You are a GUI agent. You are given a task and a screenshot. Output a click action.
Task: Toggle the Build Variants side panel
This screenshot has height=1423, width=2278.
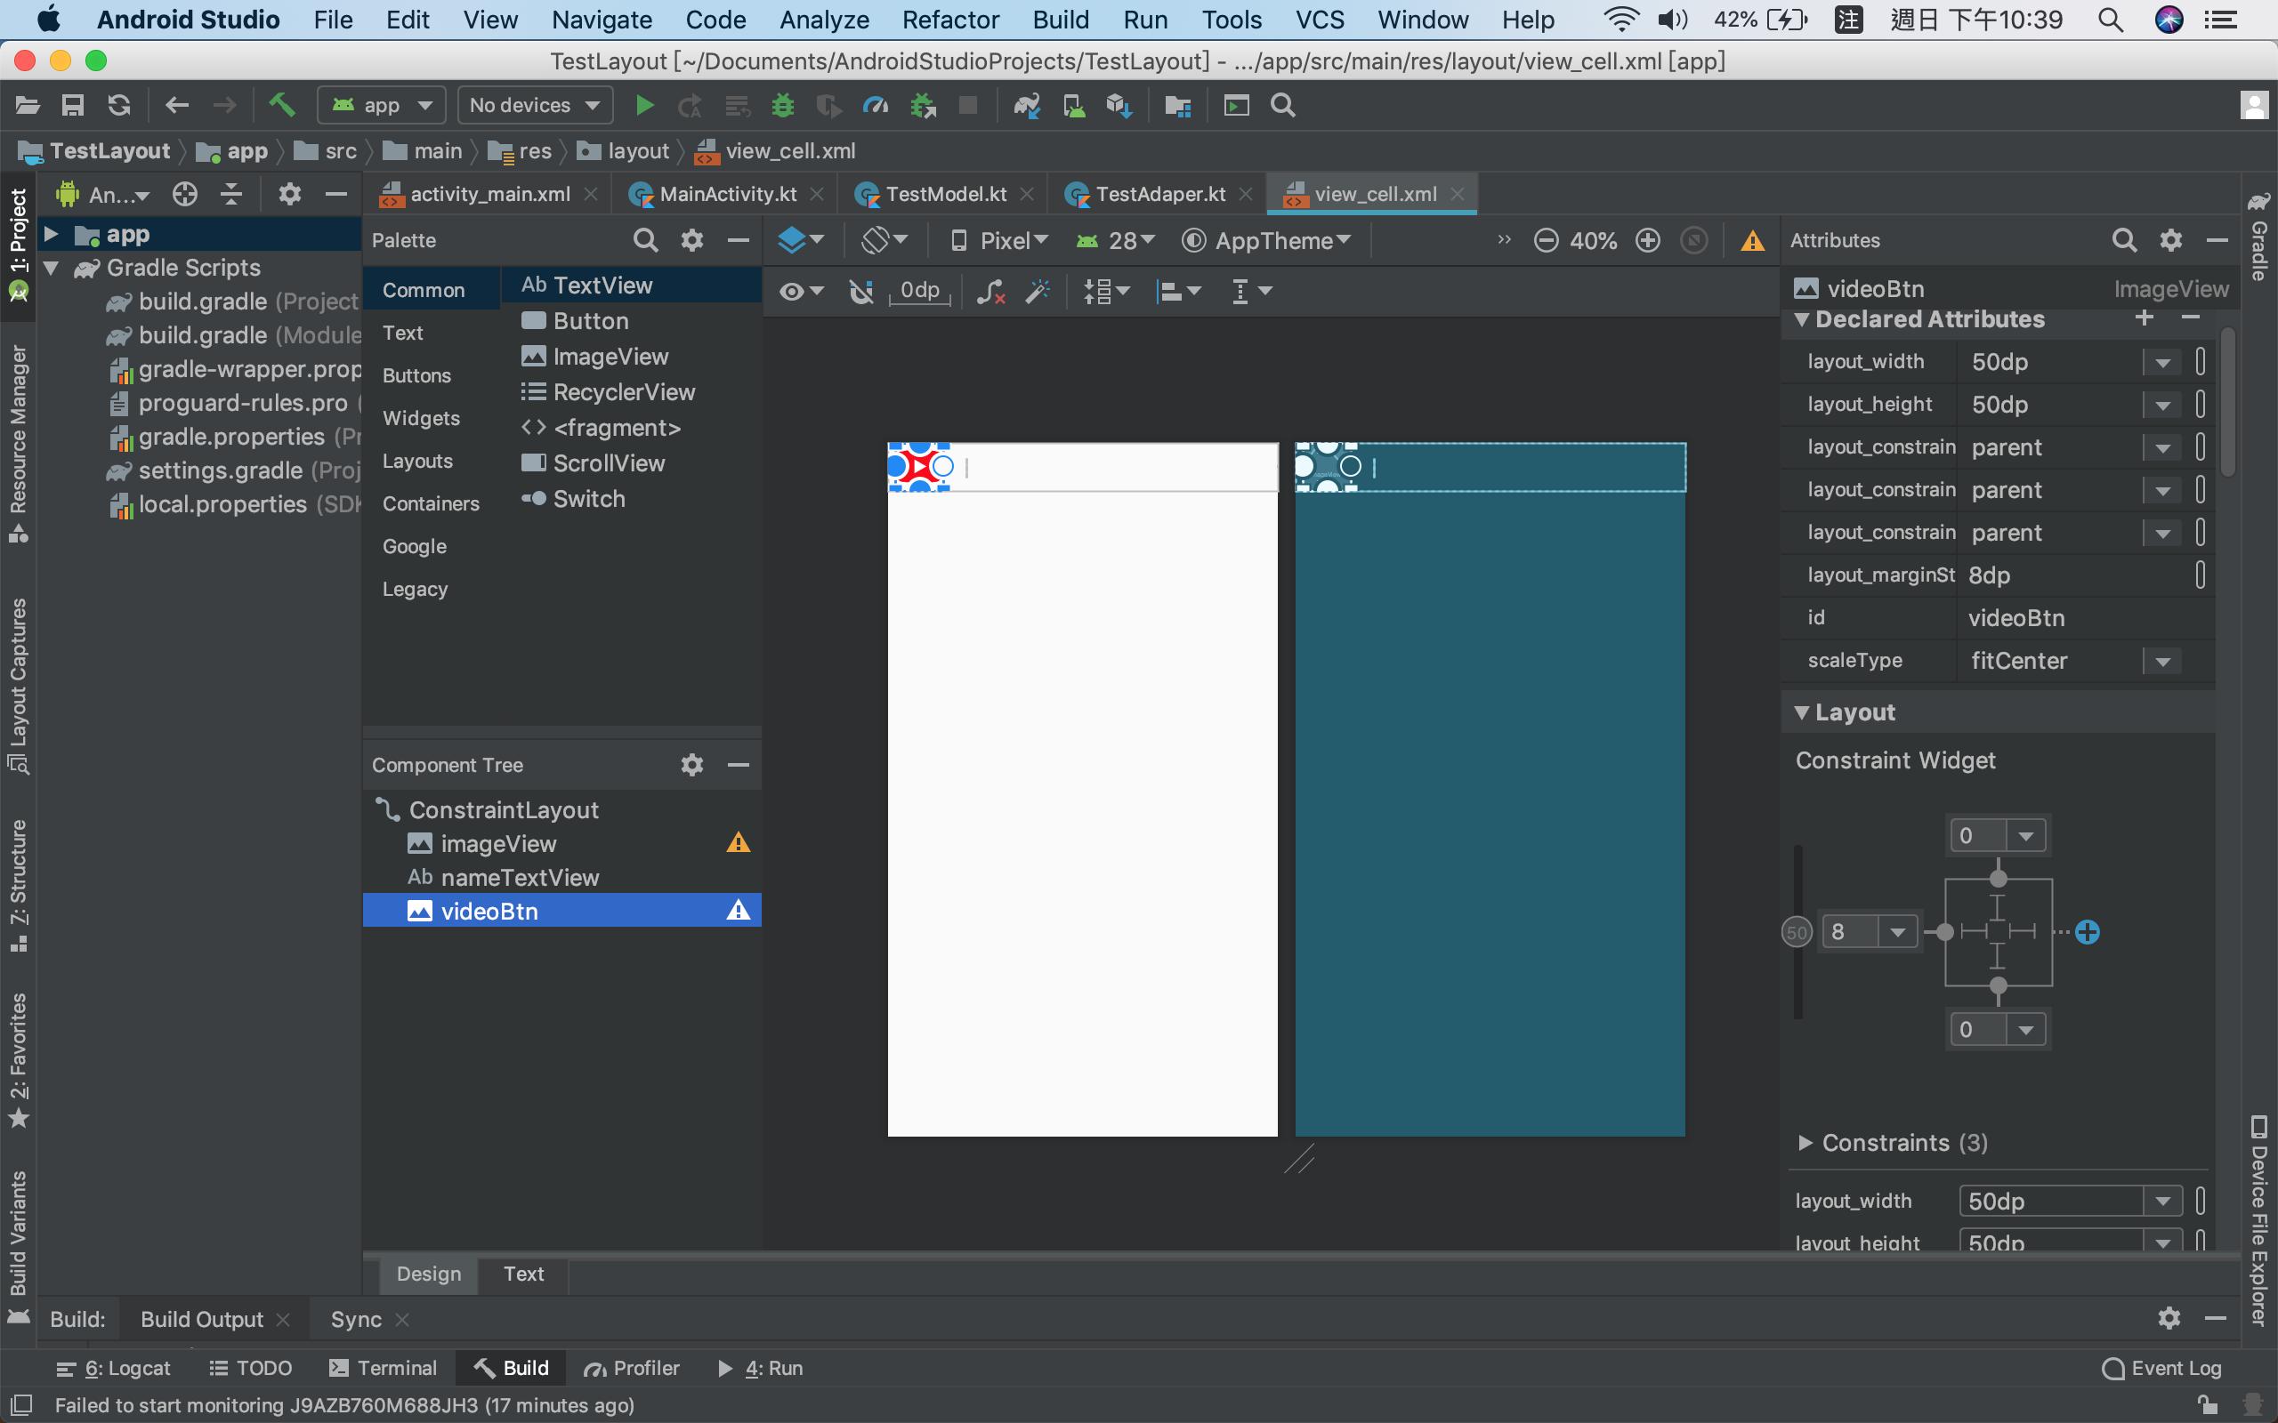18,1246
